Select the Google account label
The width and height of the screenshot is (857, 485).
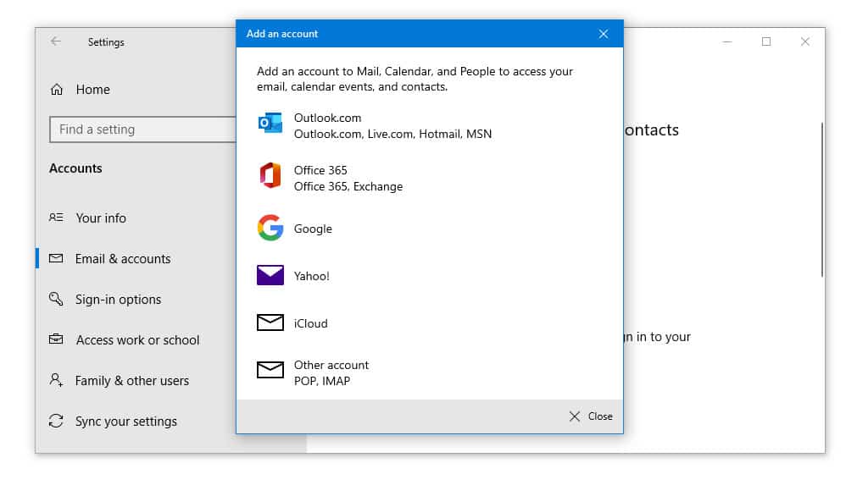click(x=313, y=229)
